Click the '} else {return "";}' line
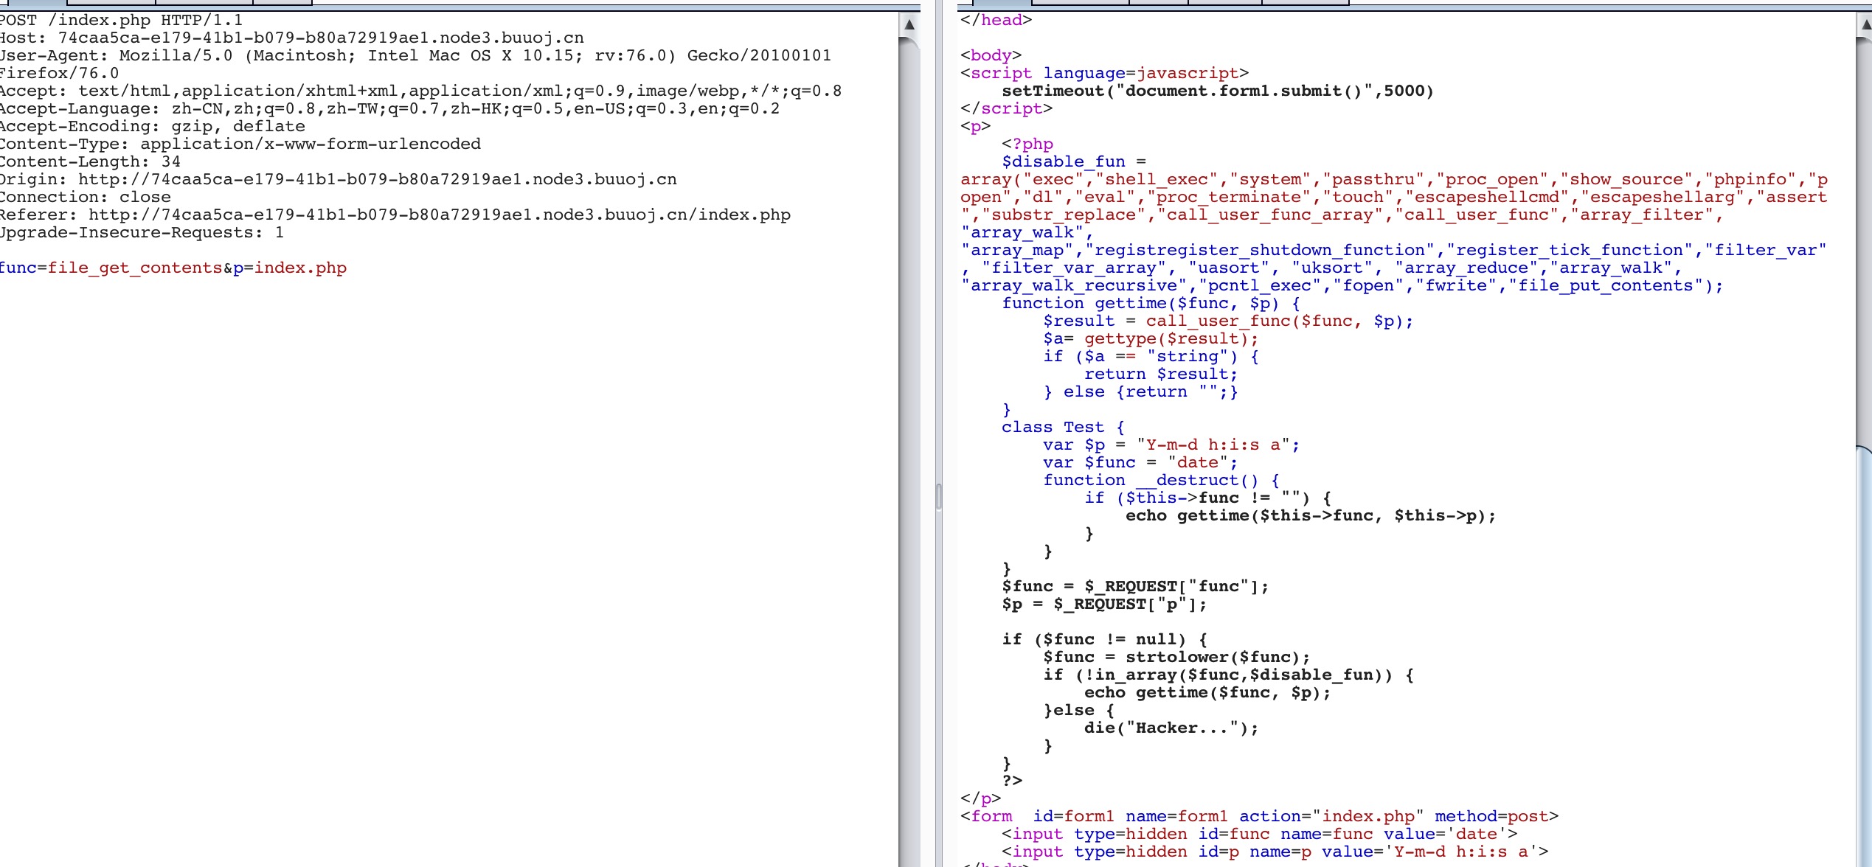This screenshot has height=867, width=1872. coord(1140,391)
